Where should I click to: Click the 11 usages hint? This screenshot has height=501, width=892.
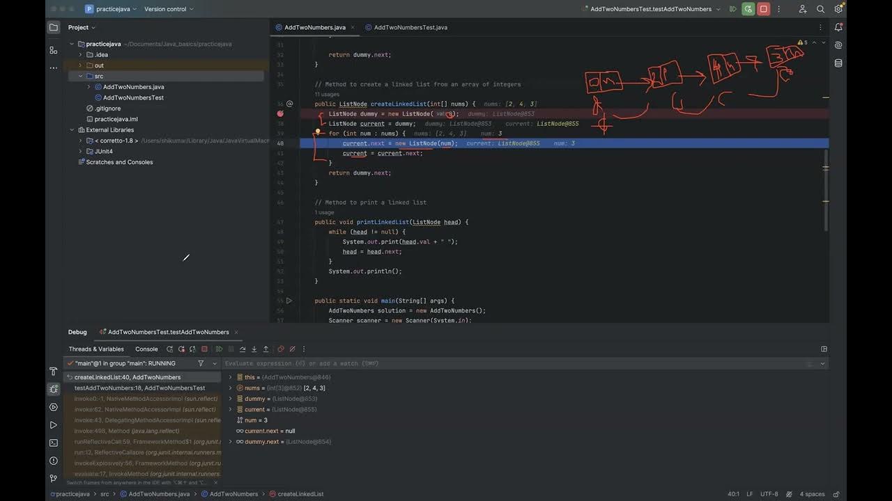327,94
